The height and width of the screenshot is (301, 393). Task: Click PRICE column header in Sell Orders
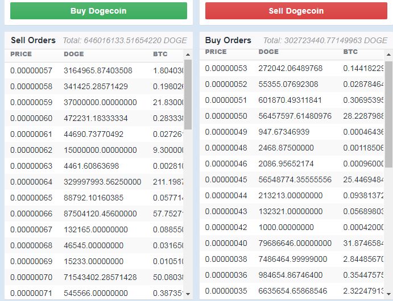21,54
